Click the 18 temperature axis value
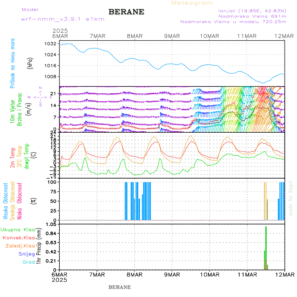The width and height of the screenshot is (297, 297). 53,140
